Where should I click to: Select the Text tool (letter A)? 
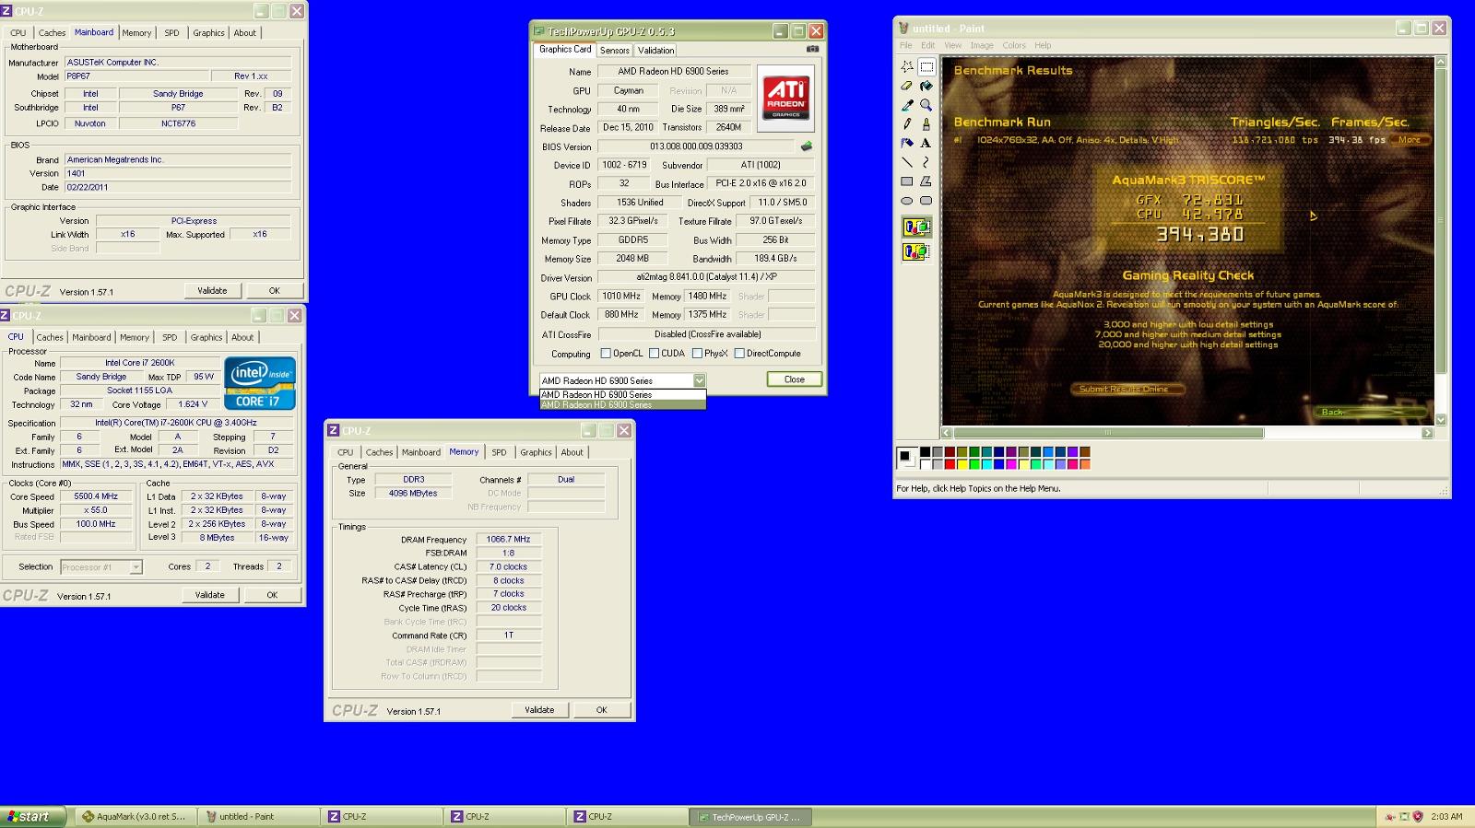[x=926, y=143]
